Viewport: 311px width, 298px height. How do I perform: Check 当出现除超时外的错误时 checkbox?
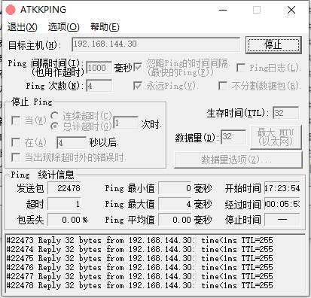16,157
